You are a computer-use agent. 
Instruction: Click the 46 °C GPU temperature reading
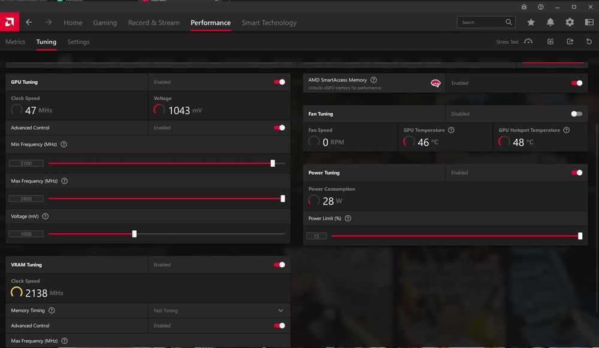pyautogui.click(x=428, y=142)
